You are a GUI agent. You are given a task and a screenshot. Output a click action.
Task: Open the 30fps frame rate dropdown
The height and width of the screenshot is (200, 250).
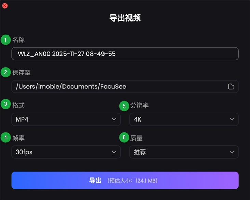pyautogui.click(x=66, y=152)
